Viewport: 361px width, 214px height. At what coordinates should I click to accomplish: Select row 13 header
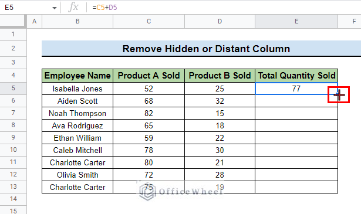[13, 186]
